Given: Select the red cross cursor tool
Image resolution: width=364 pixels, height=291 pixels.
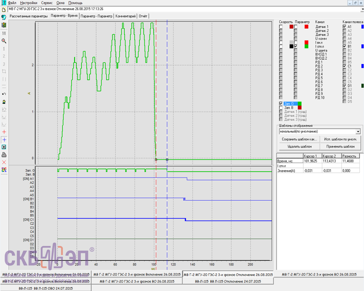Looking at the screenshot, I should click(x=4, y=132).
